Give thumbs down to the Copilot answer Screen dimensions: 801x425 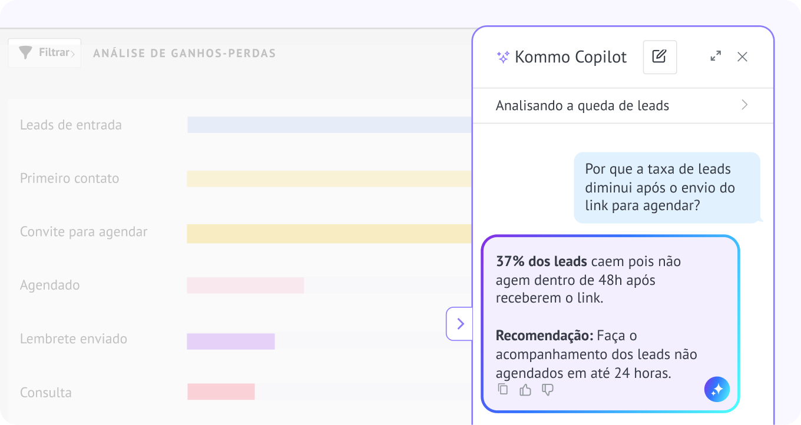[x=548, y=390]
